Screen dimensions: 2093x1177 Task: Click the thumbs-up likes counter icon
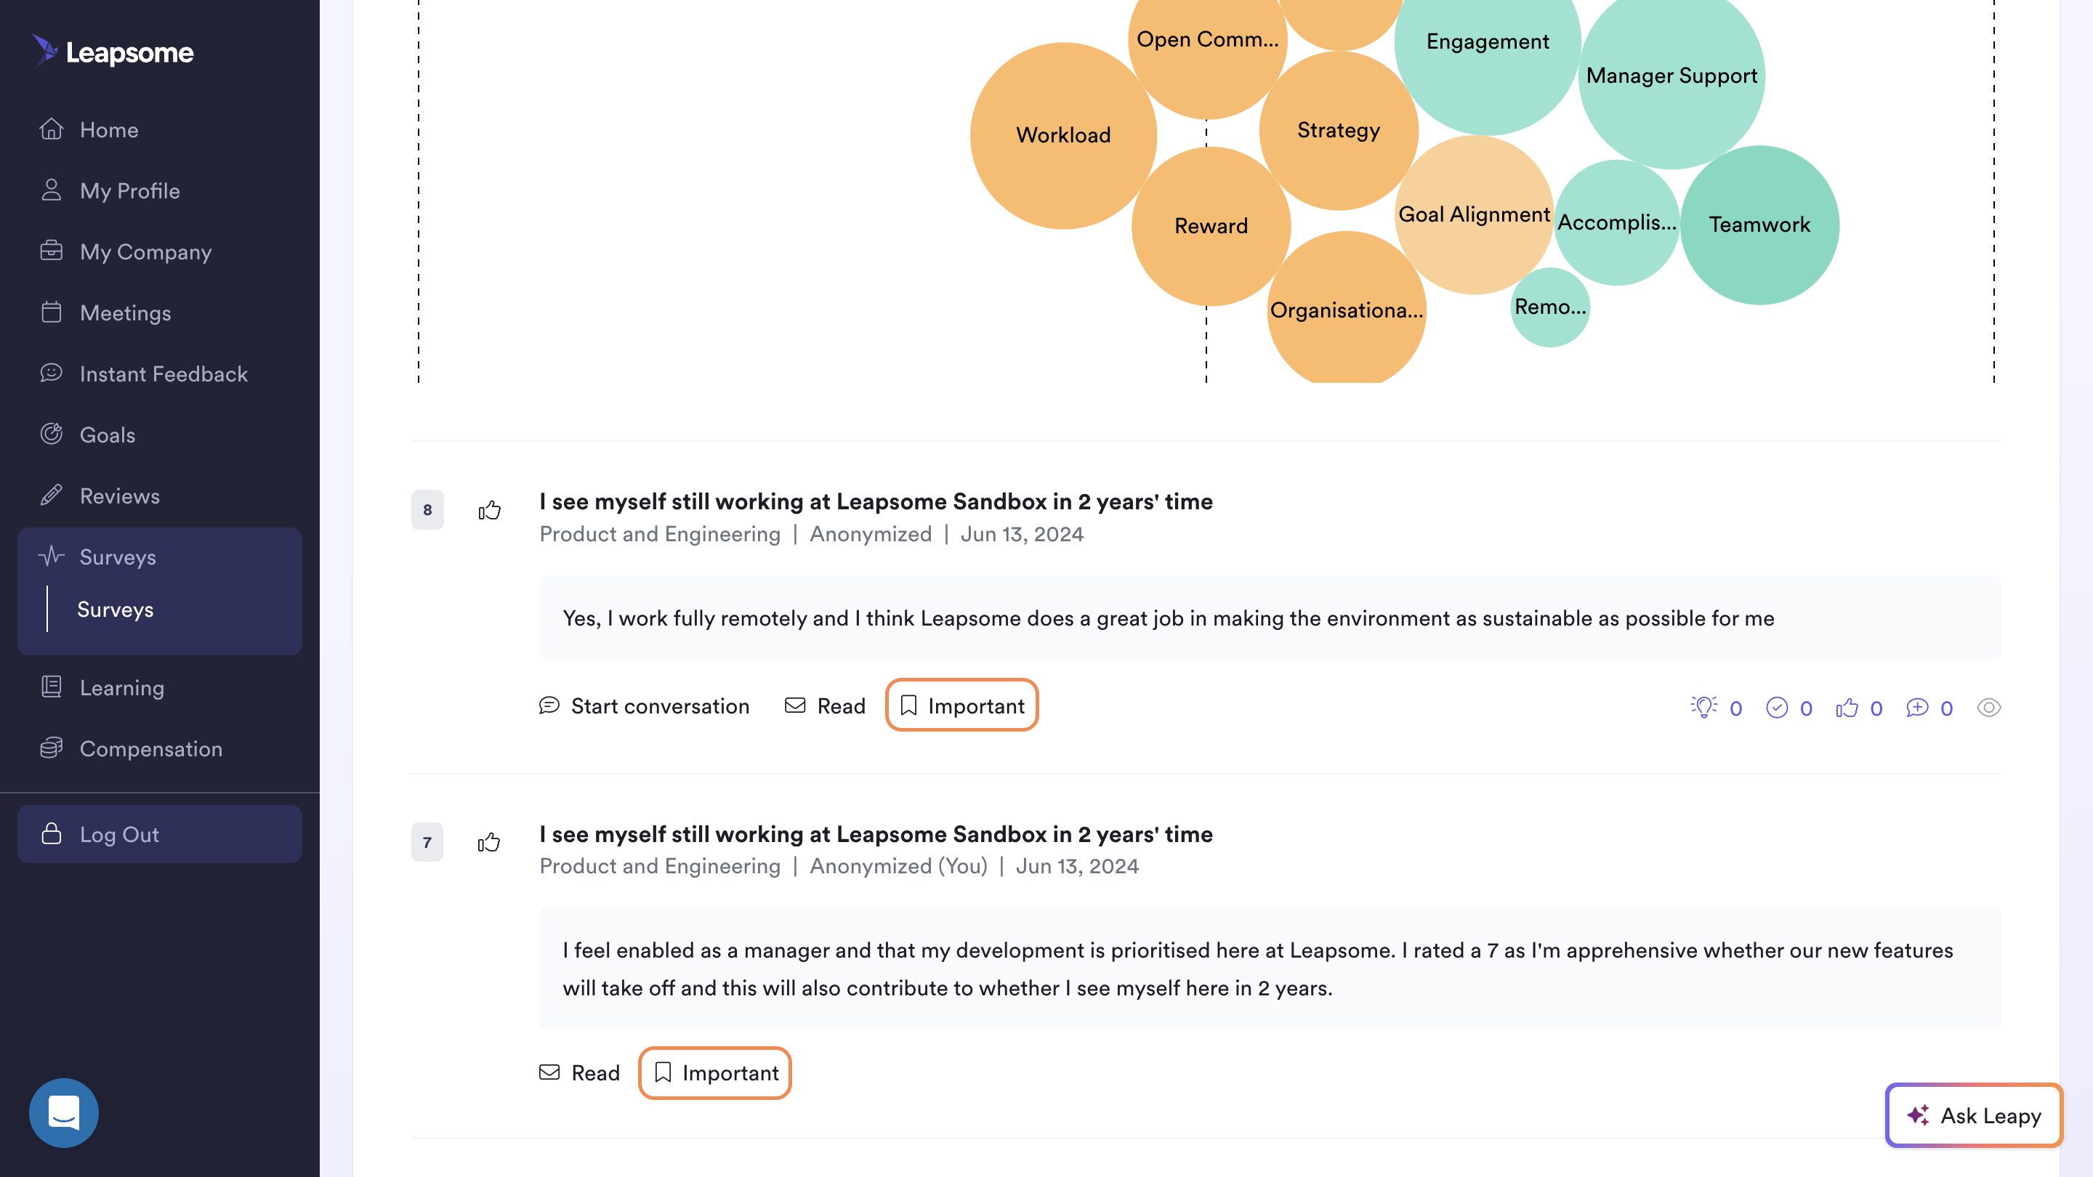point(1847,708)
